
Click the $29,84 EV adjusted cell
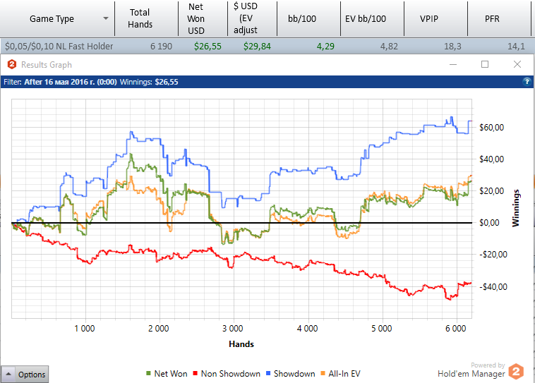[x=257, y=46]
